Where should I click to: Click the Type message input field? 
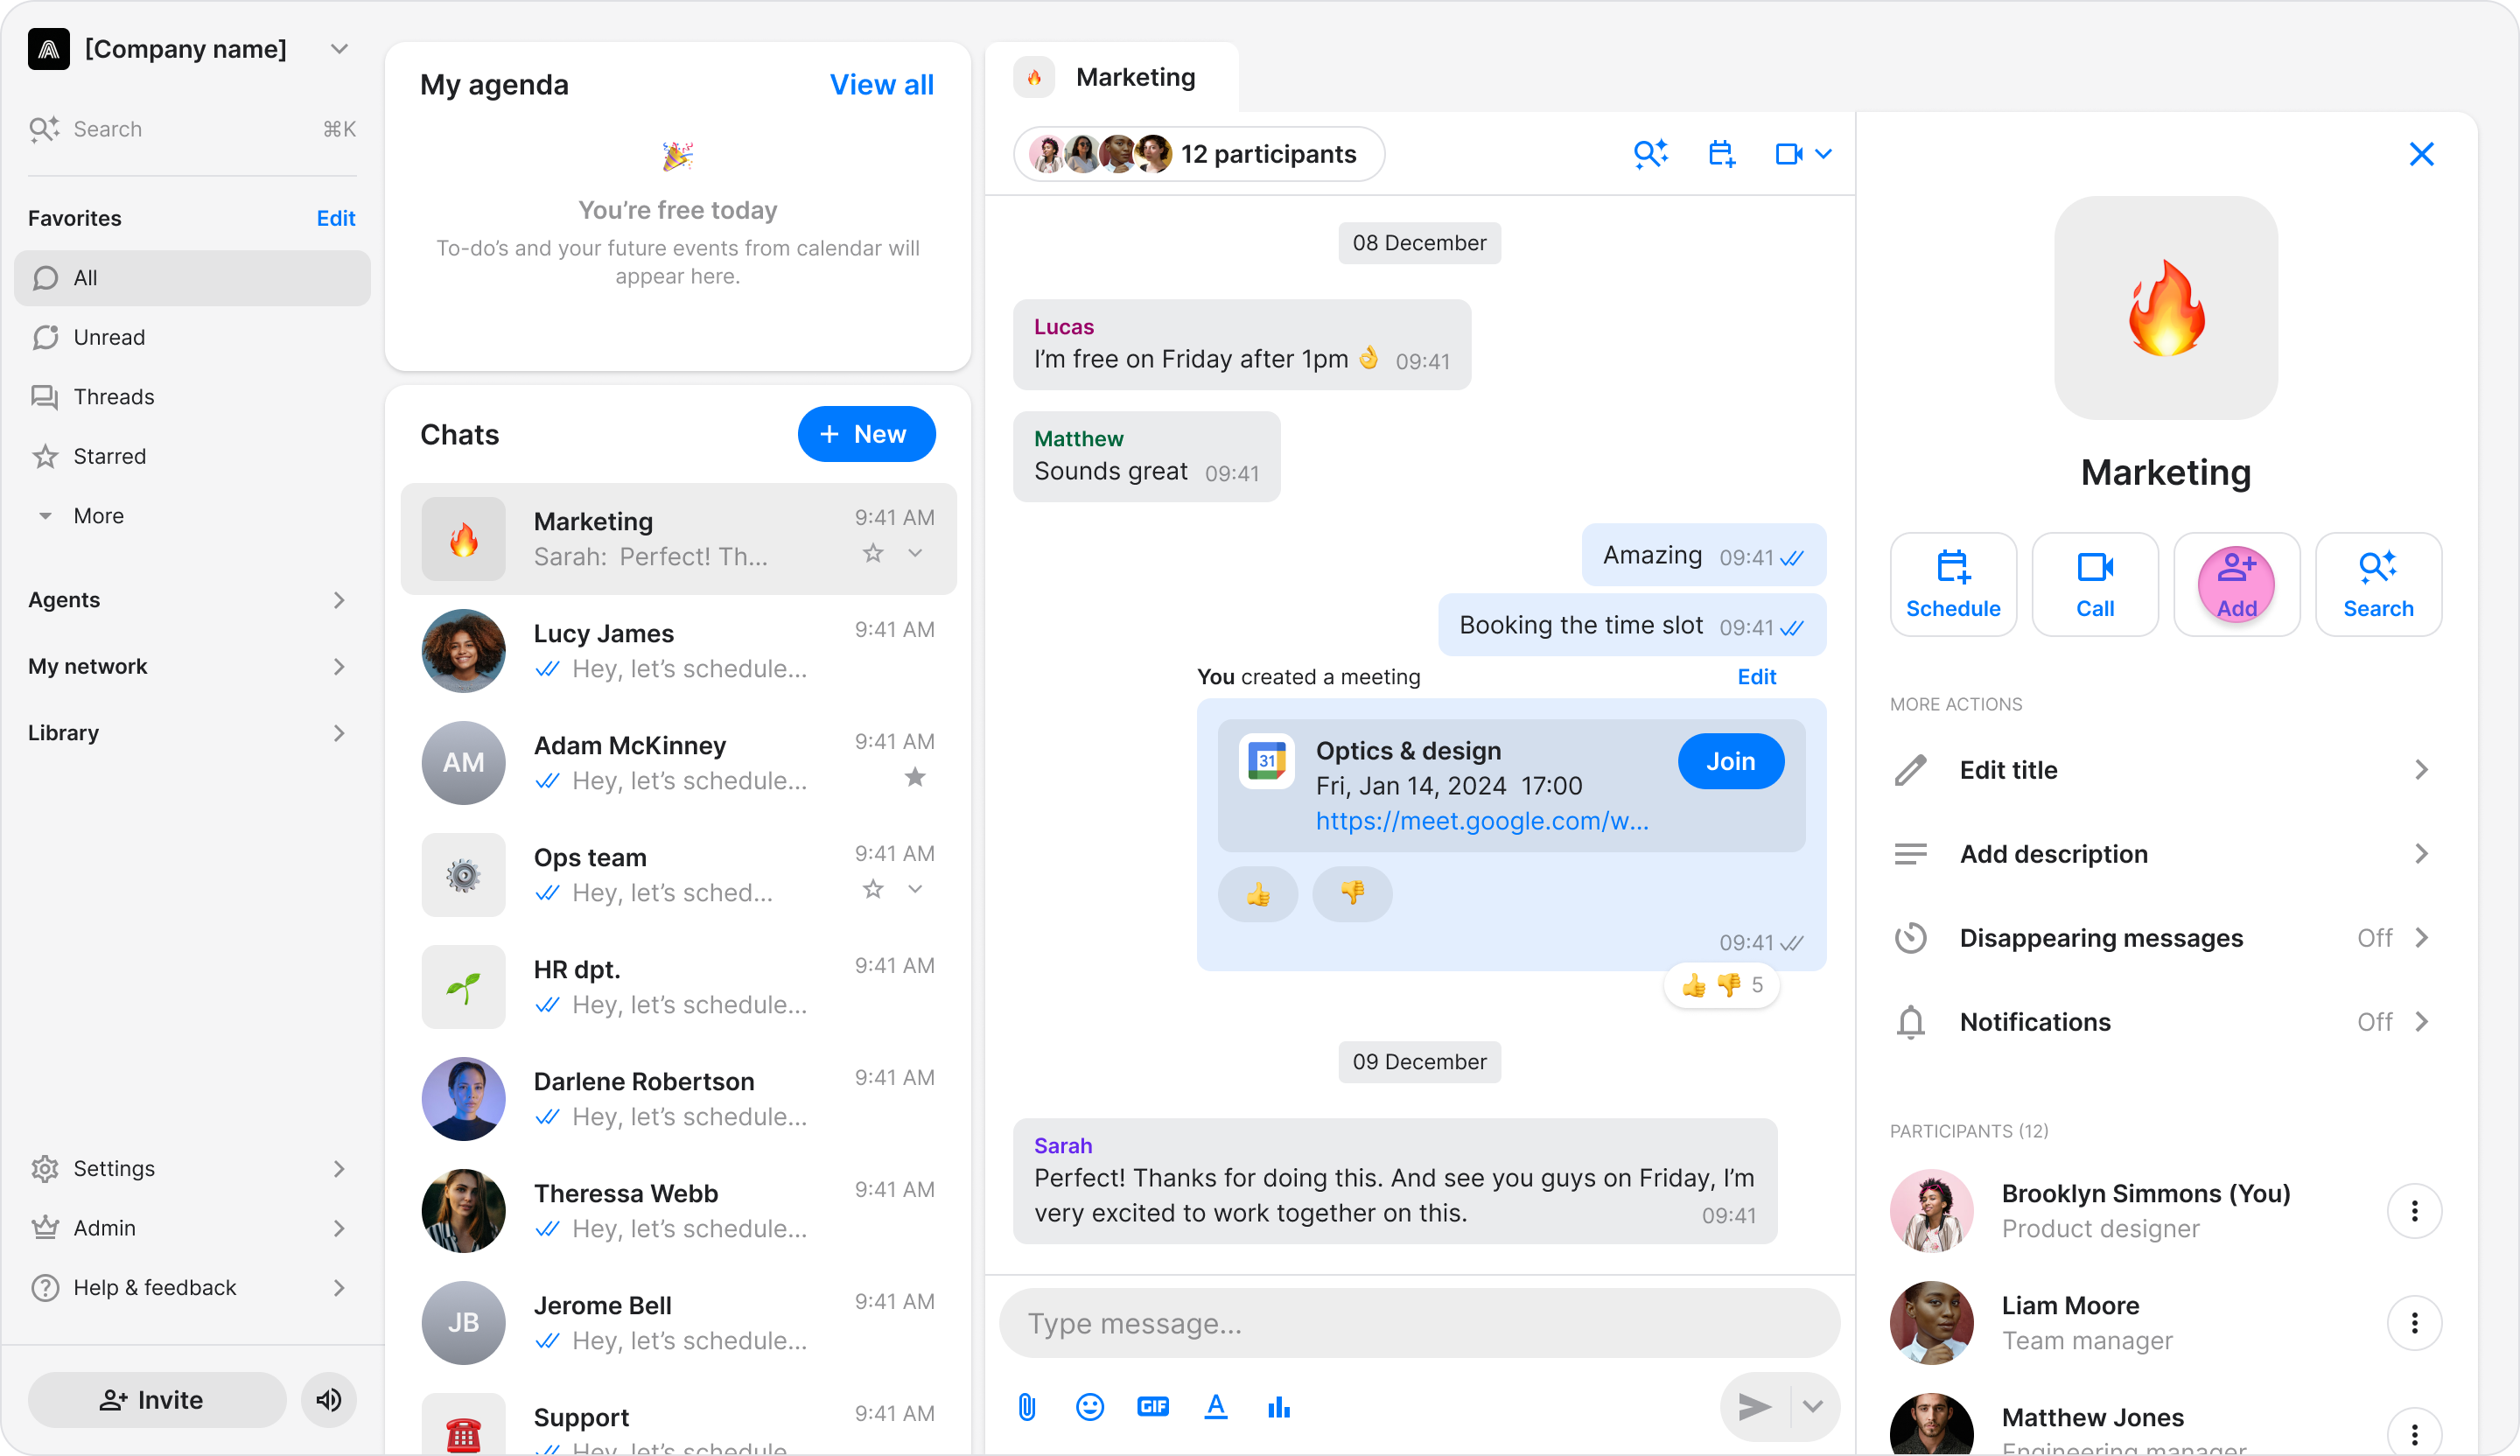click(1419, 1323)
